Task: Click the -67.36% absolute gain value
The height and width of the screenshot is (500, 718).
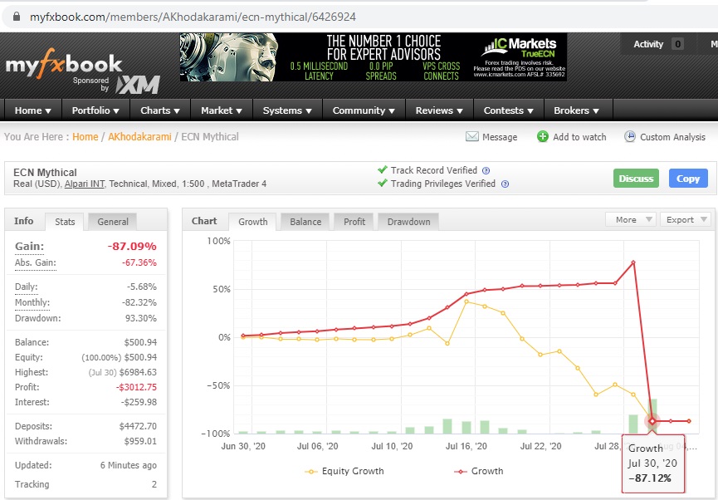Action: click(x=139, y=262)
